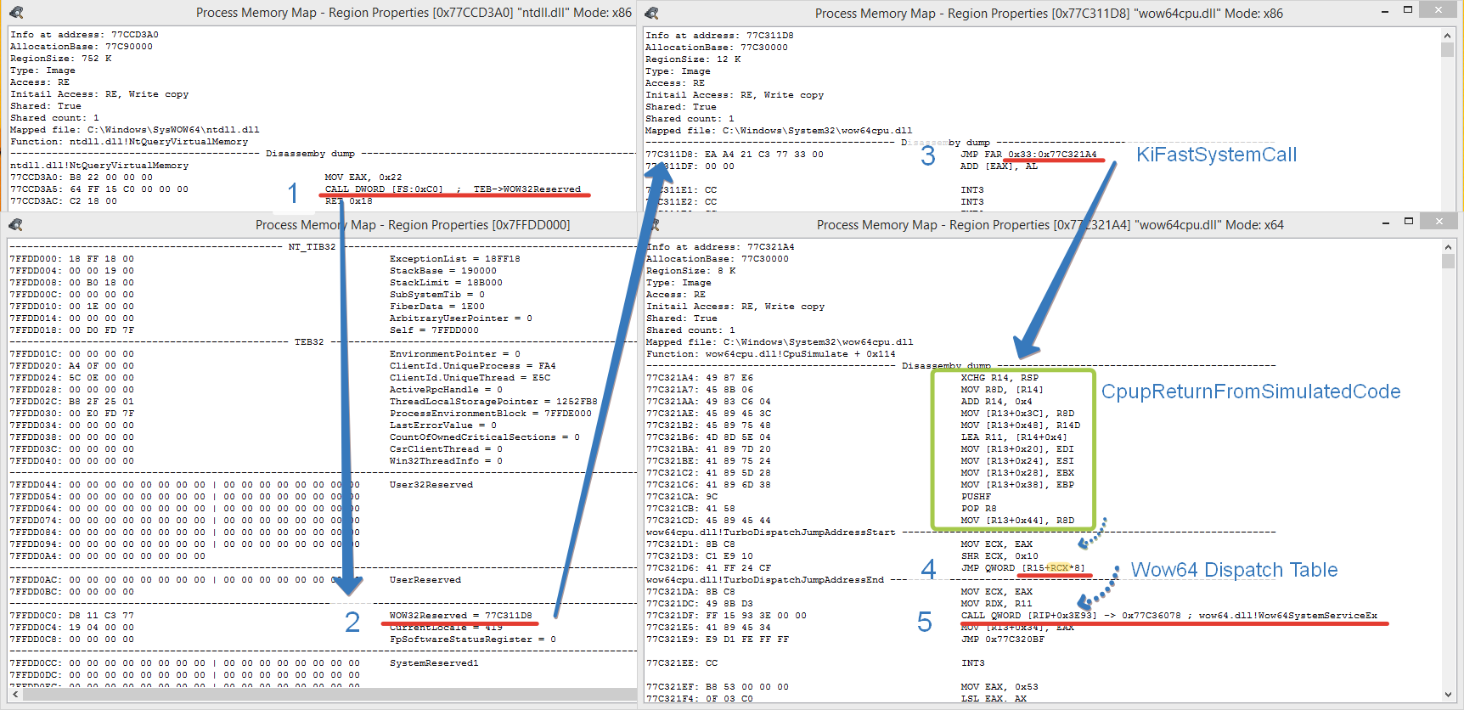Click the 'SystemReserved1' label
1464x710 pixels.
coord(434,663)
